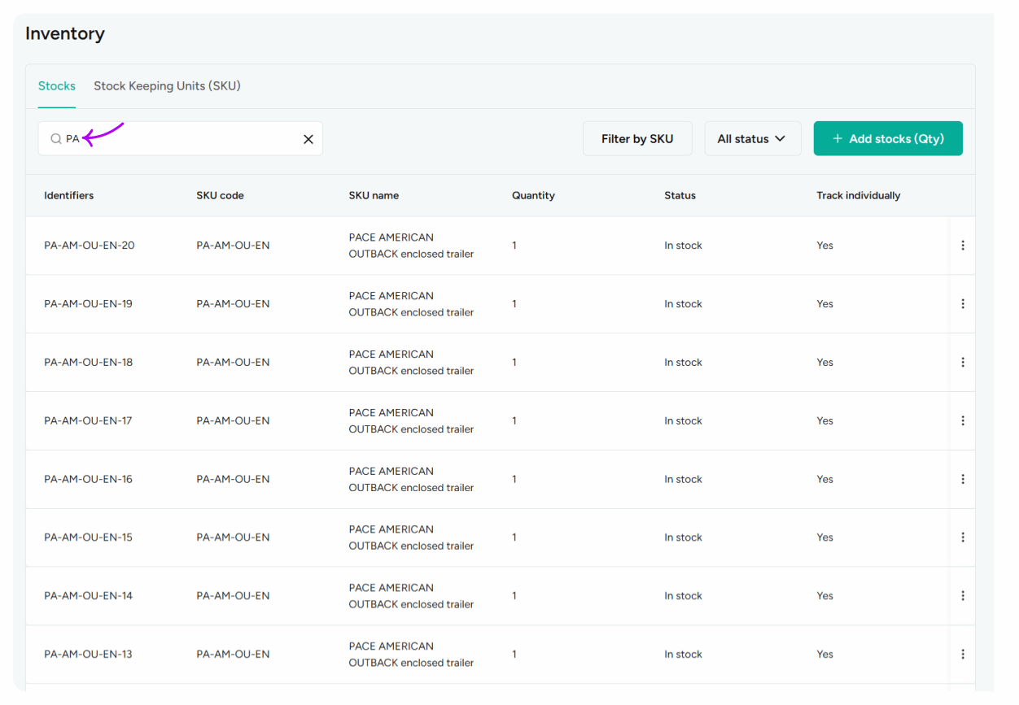Click the plus icon on Add stocks
This screenshot has height=705, width=1019.
[x=838, y=138]
